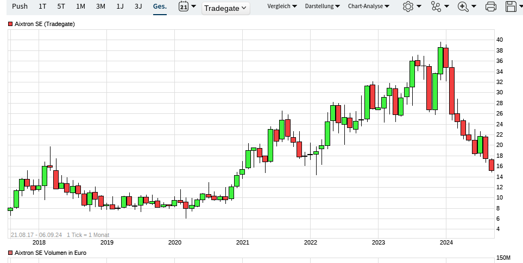The width and height of the screenshot is (523, 263).
Task: Click the tall green candle near 2024 peak
Action: coord(440,61)
